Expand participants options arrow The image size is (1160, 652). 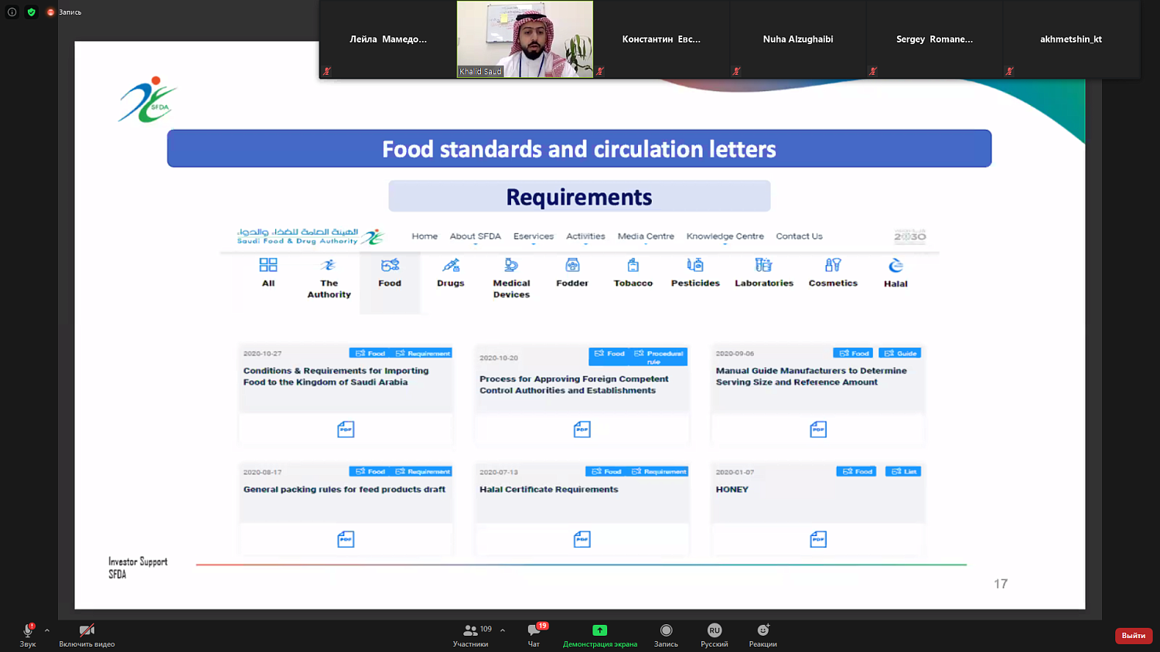coord(503,630)
